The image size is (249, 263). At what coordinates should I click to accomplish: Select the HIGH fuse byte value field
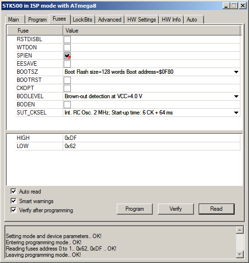click(151, 138)
